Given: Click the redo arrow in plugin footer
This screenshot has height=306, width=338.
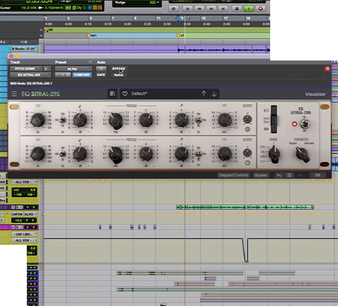Looking at the screenshot, I should (x=299, y=175).
